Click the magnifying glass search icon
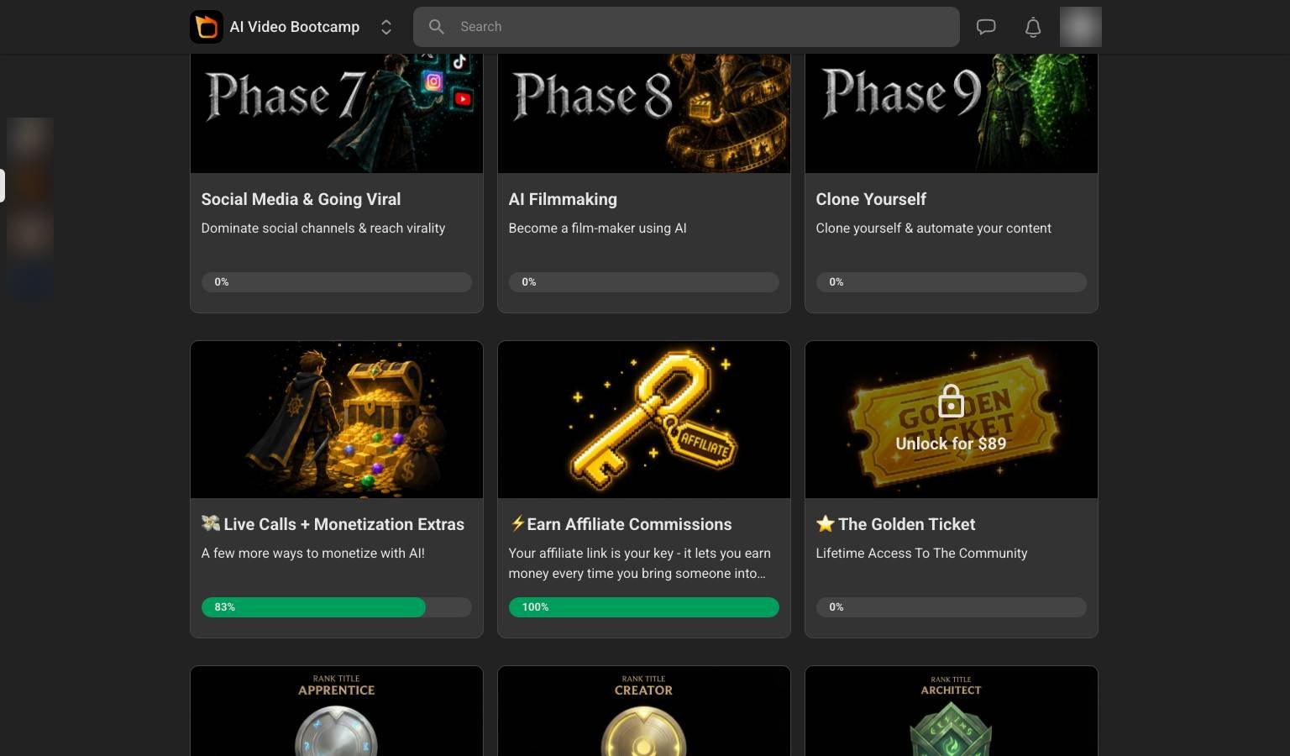The width and height of the screenshot is (1290, 756). point(436,27)
